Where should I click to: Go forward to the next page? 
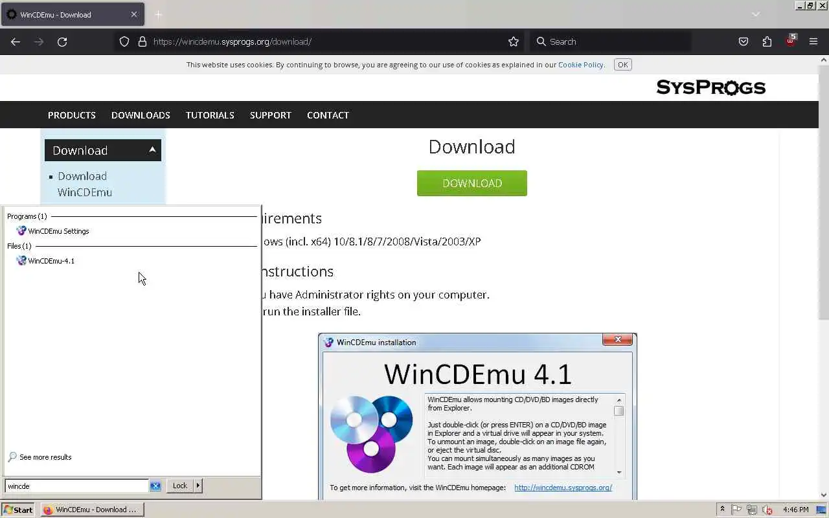pos(39,41)
